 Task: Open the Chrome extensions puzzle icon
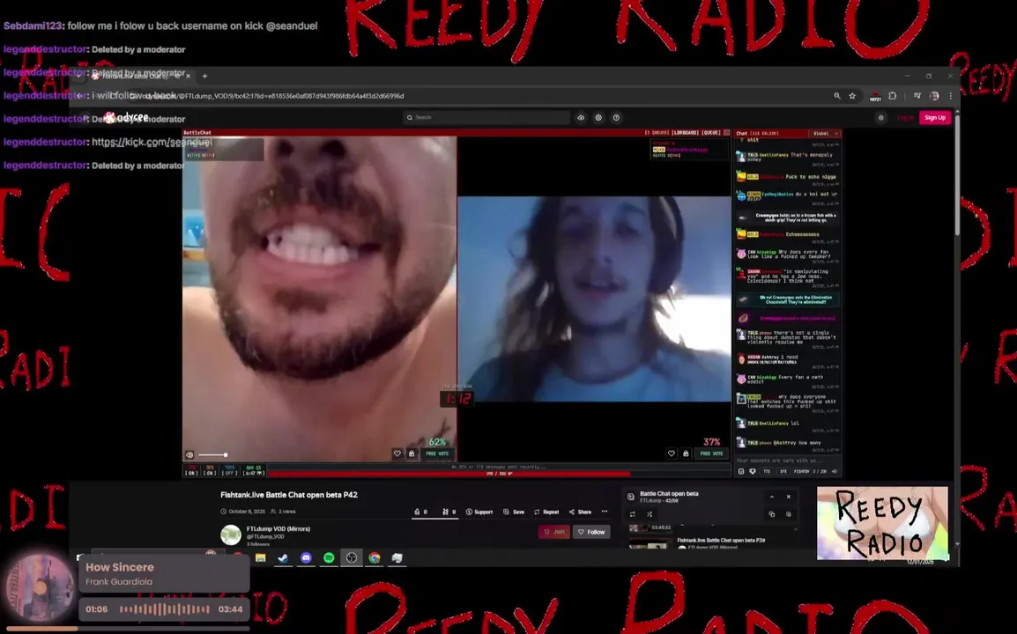pyautogui.click(x=893, y=96)
